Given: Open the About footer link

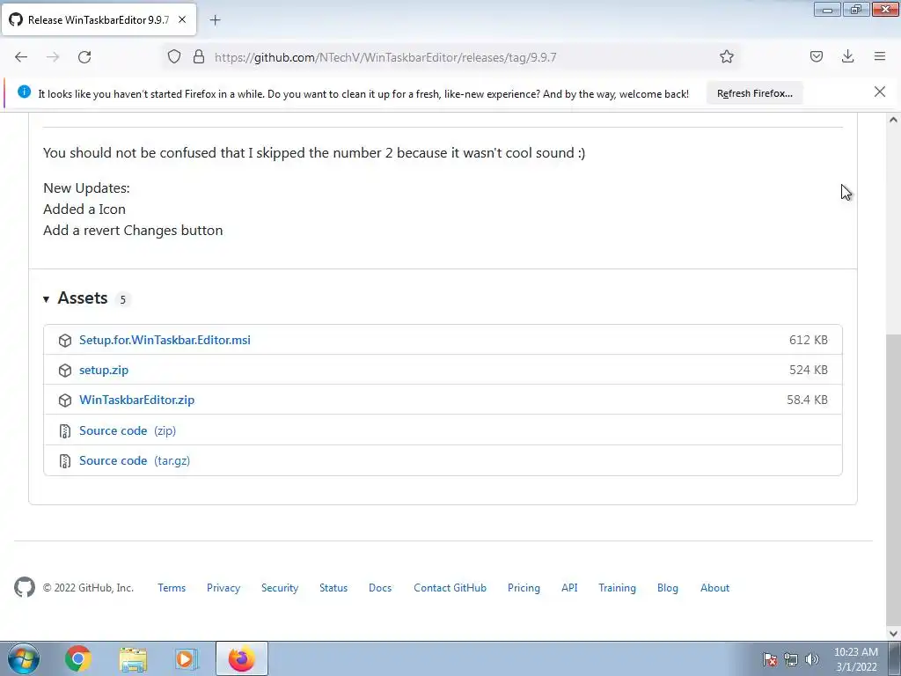Looking at the screenshot, I should coord(714,587).
